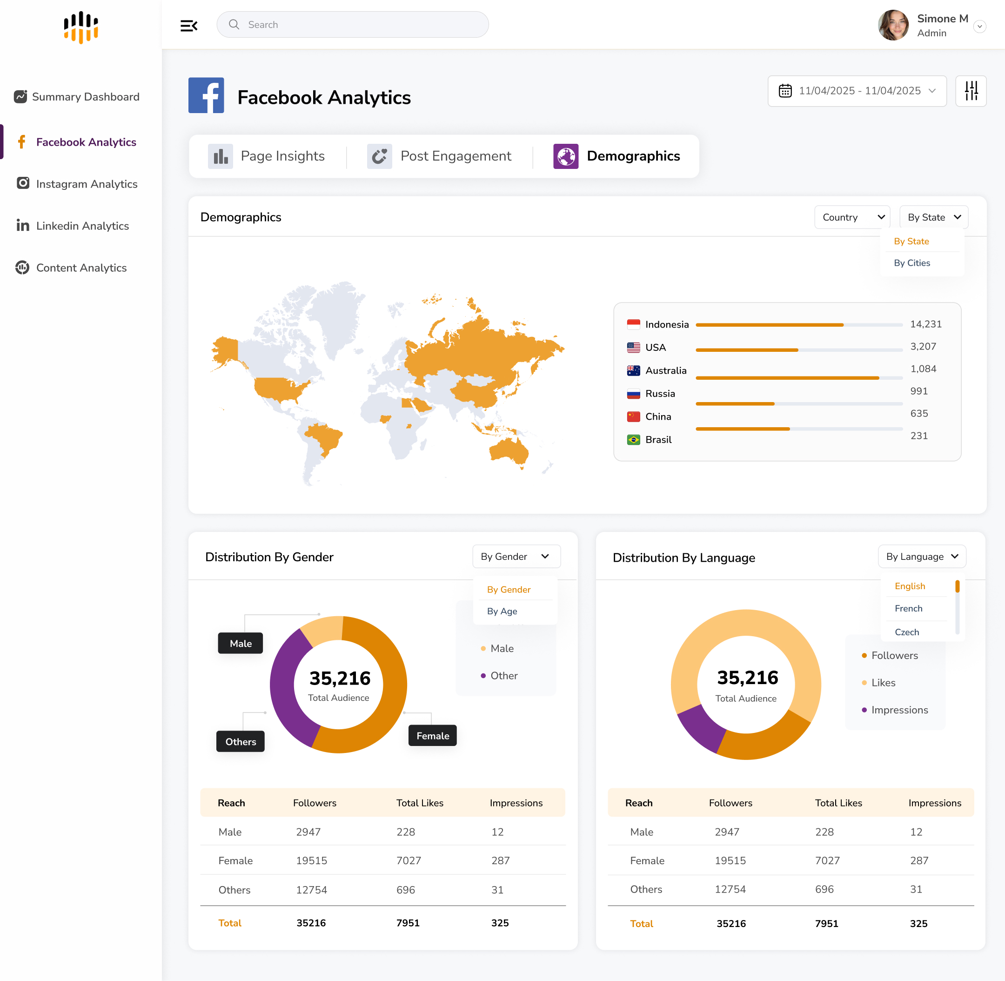Click the Facebook logo beside page title
Image resolution: width=1005 pixels, height=981 pixels.
click(206, 95)
